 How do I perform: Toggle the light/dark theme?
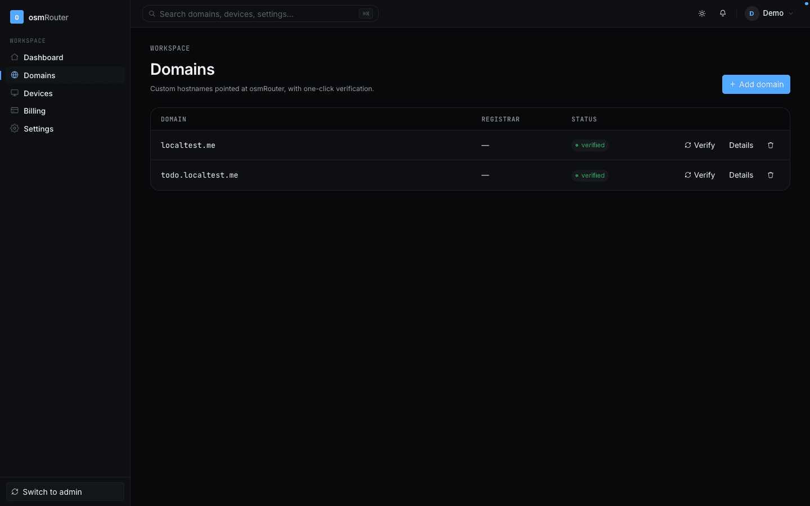point(702,13)
